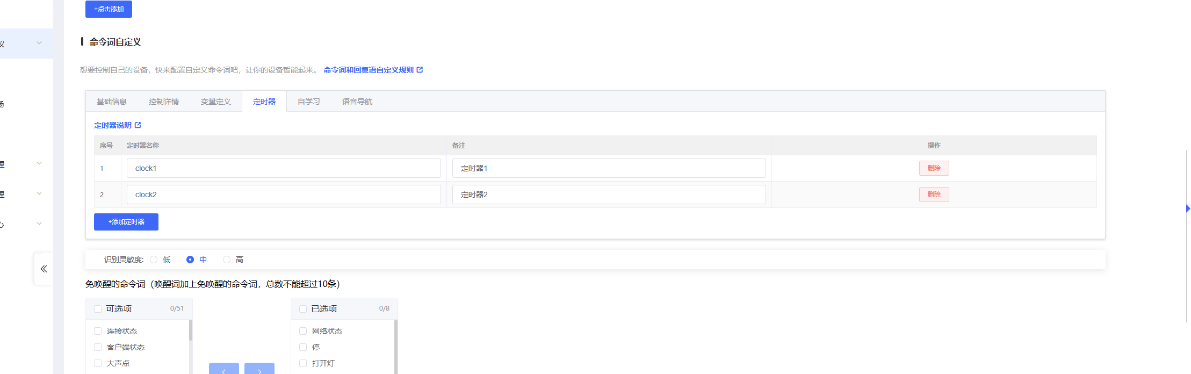
Task: Click the blue triangle at the right edge
Action: (x=1188, y=208)
